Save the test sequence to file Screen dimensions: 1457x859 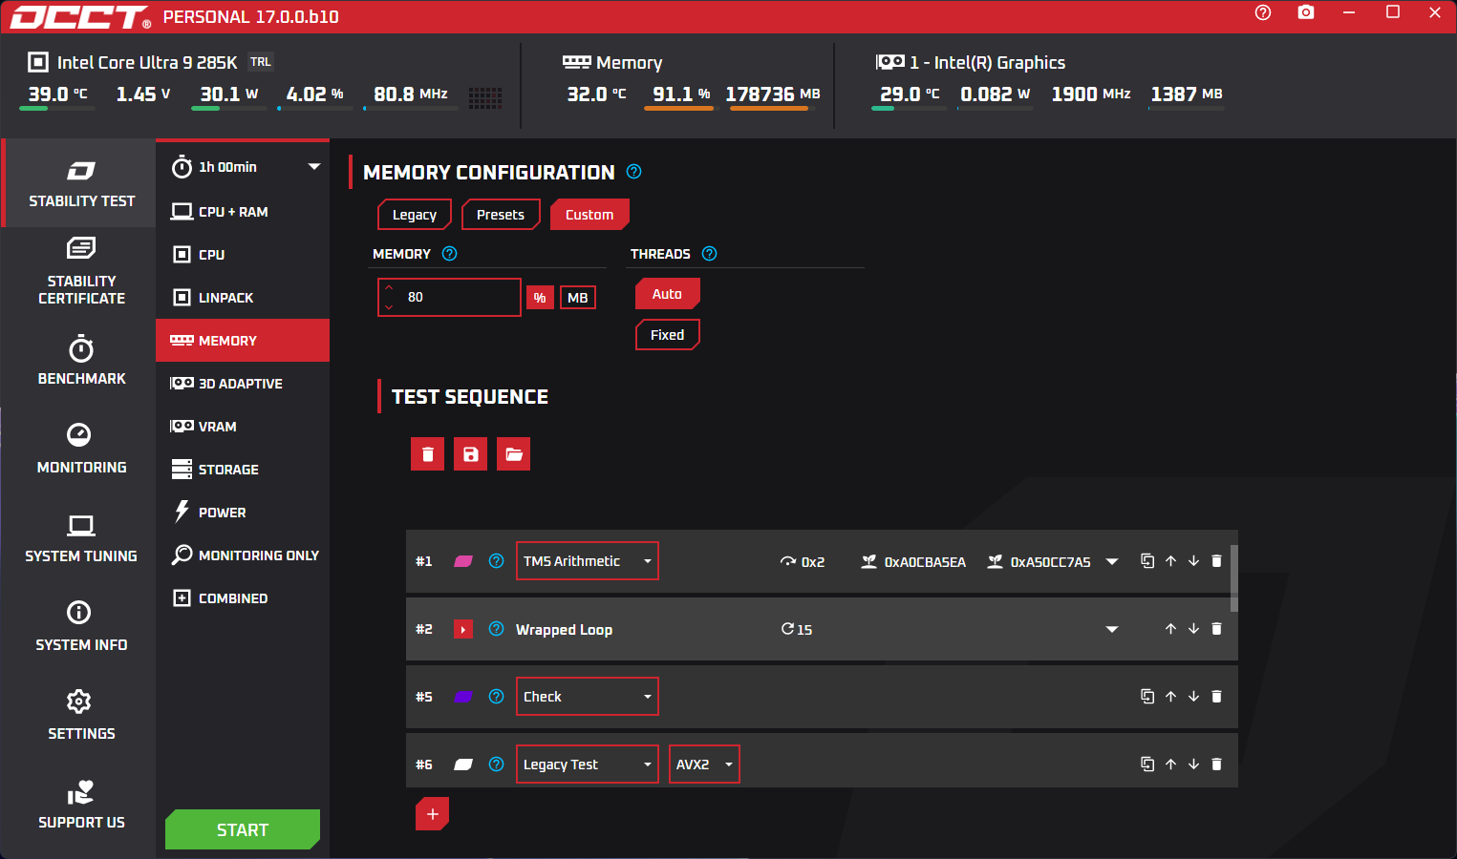click(470, 454)
